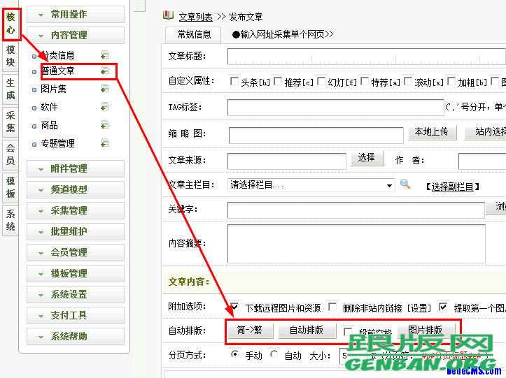506x378 pixels.
Task: Switch to the 系统 vertical tab
Action: pyautogui.click(x=10, y=220)
